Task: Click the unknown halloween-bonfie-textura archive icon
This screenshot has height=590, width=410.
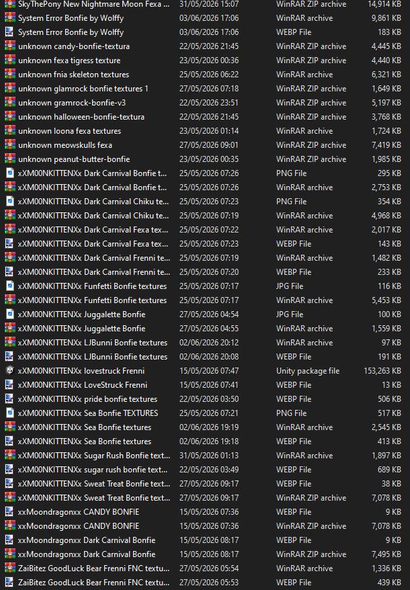Action: [x=10, y=117]
